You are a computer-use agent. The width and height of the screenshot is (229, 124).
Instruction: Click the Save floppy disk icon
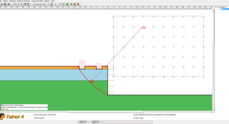5,4
